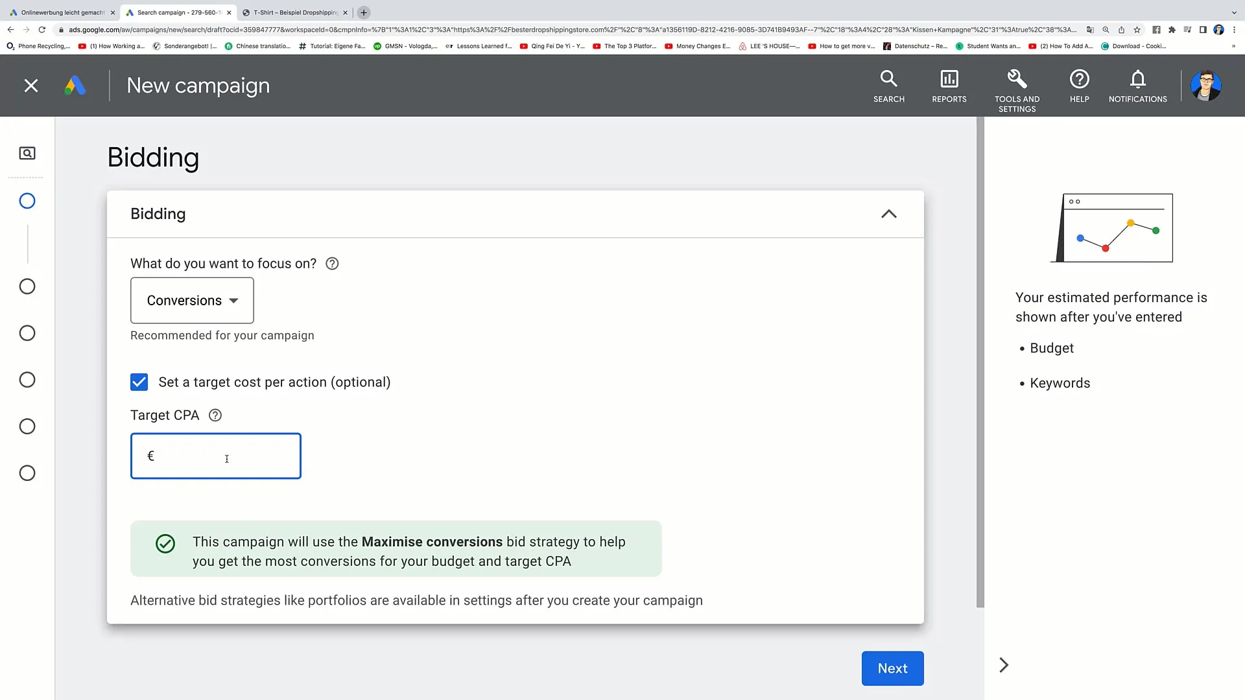1245x700 pixels.
Task: Open 'Money Changes E...' bookmark
Action: tap(698, 46)
